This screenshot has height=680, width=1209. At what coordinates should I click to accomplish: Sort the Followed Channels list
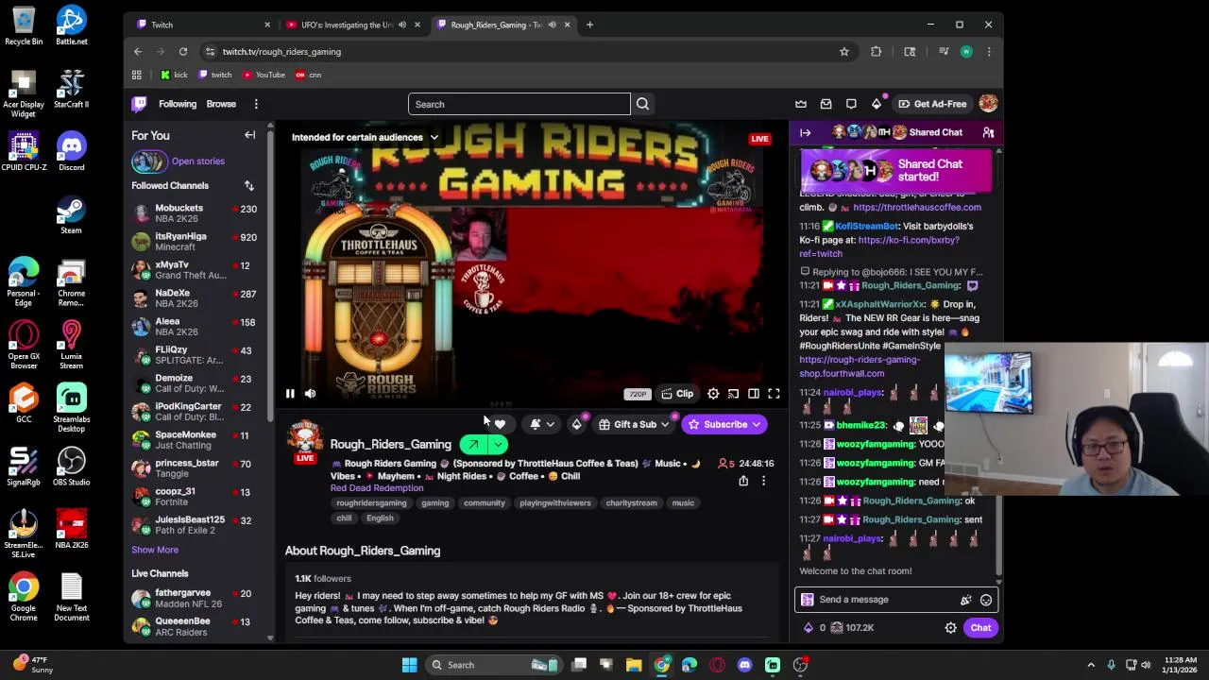(x=248, y=186)
